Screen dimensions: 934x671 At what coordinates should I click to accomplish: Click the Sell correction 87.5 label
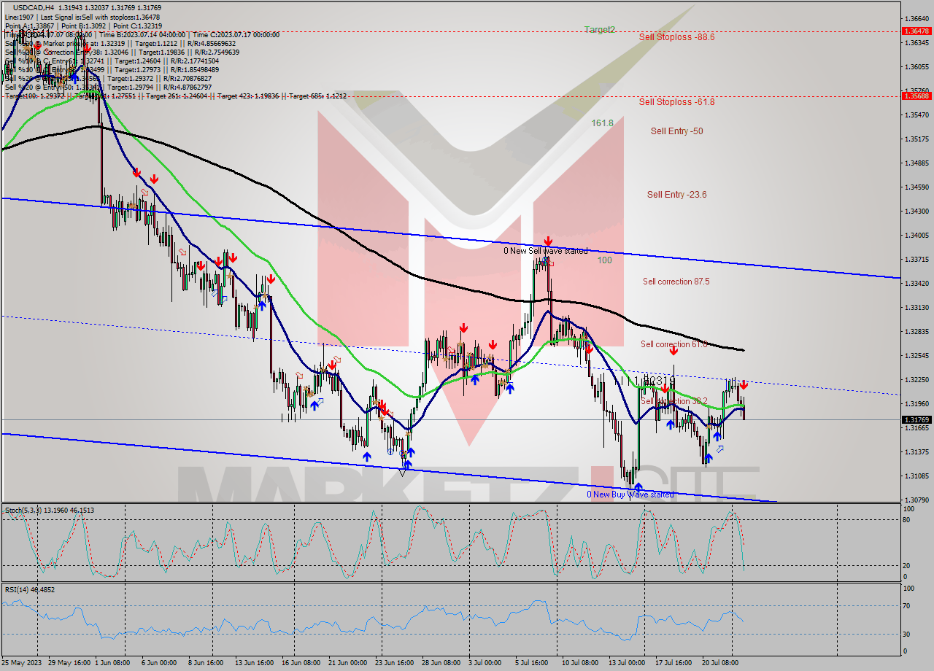point(676,282)
